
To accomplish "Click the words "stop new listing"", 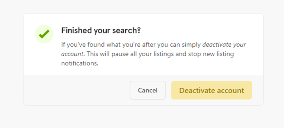I will coord(211,54).
